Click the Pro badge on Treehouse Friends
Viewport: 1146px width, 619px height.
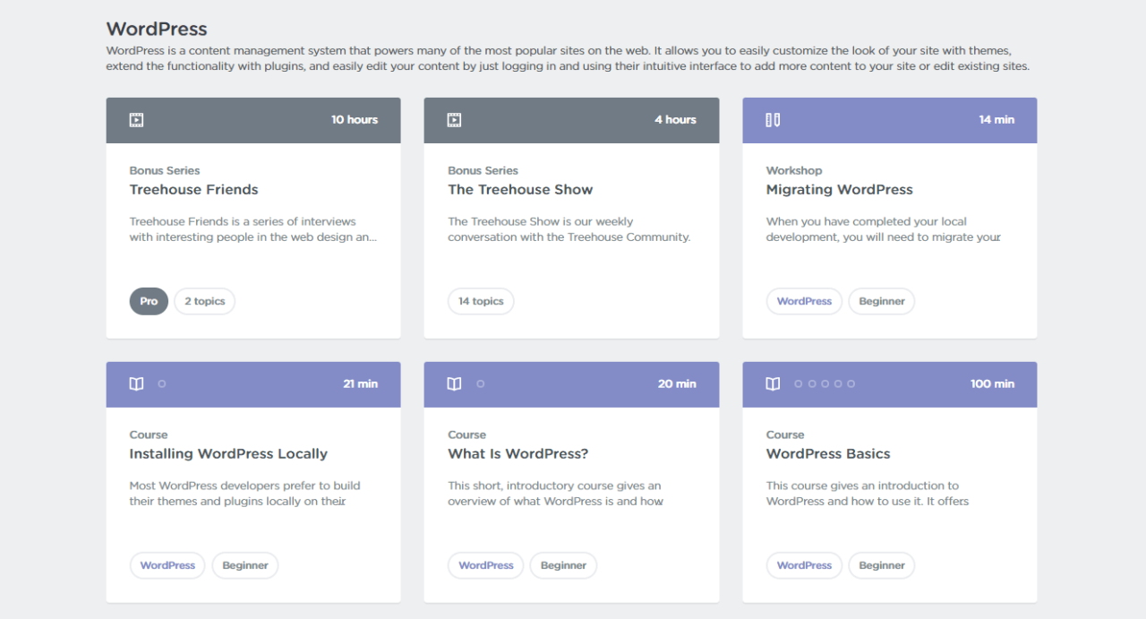coord(149,301)
